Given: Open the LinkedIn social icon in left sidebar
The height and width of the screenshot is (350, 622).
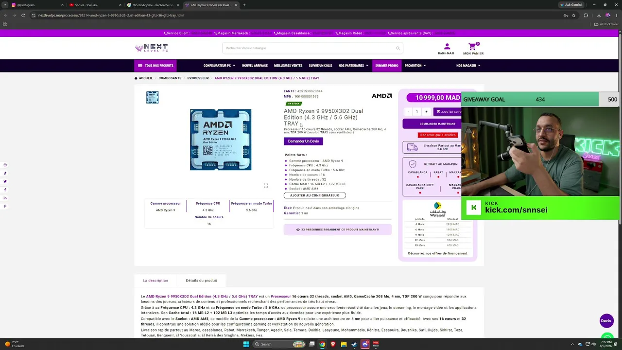Looking at the screenshot, I should 5,198.
